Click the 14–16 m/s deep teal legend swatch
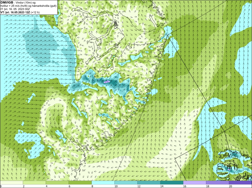252x188 pixels. [x=172, y=183]
